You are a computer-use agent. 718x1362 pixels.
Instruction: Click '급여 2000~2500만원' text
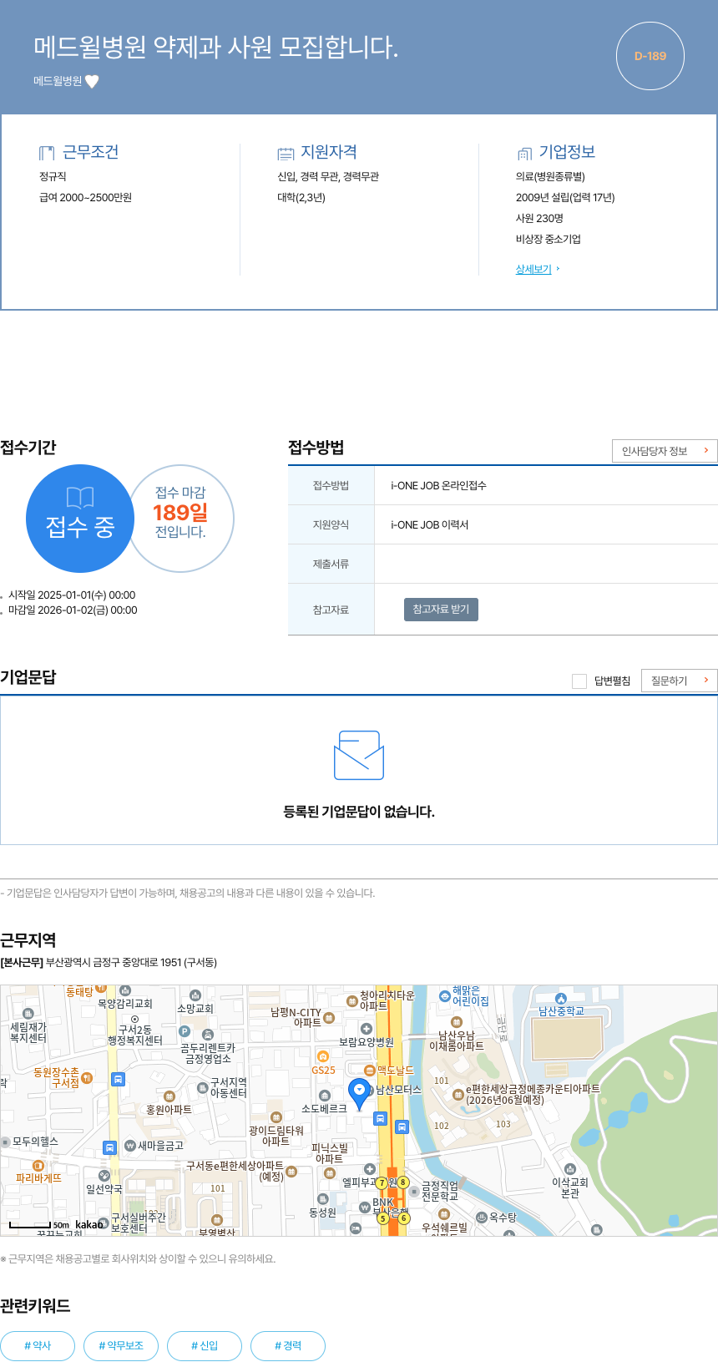85,198
